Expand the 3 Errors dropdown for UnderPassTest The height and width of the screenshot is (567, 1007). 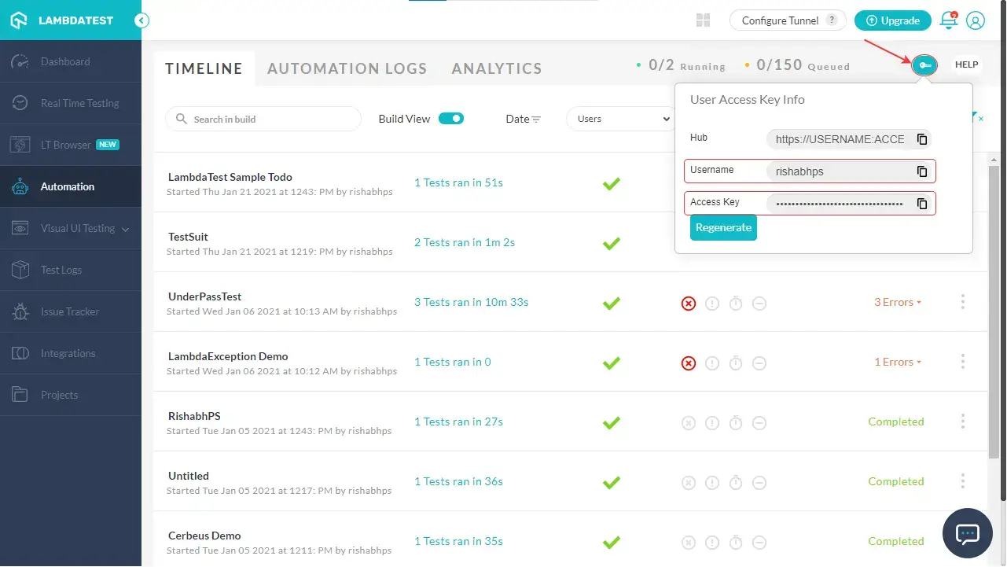(x=898, y=302)
